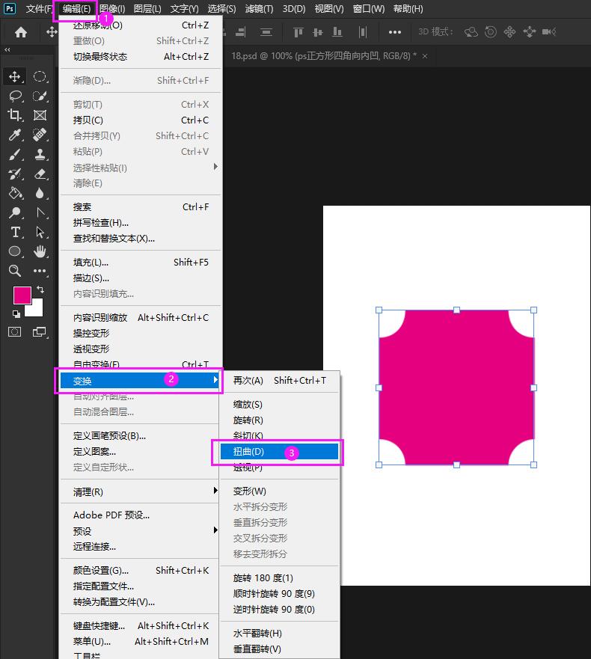The height and width of the screenshot is (659, 591).
Task: Choose Define Pattern 定义图案...
Action: [141, 451]
